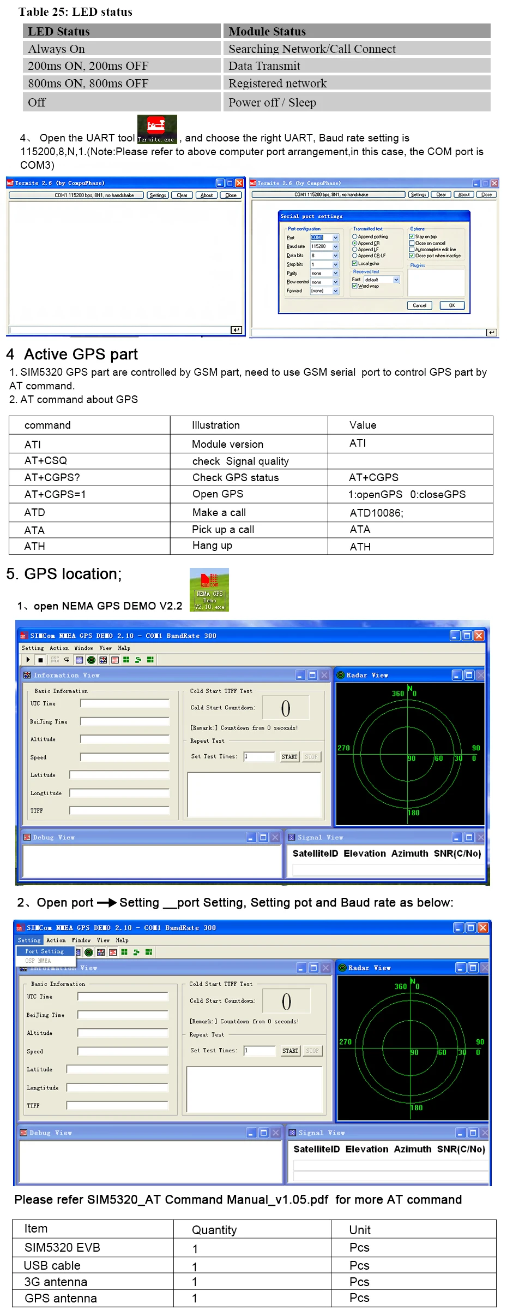Viewport: 507px width, 1315px height.
Task: Click Cancel in Serial port settings
Action: (x=420, y=305)
